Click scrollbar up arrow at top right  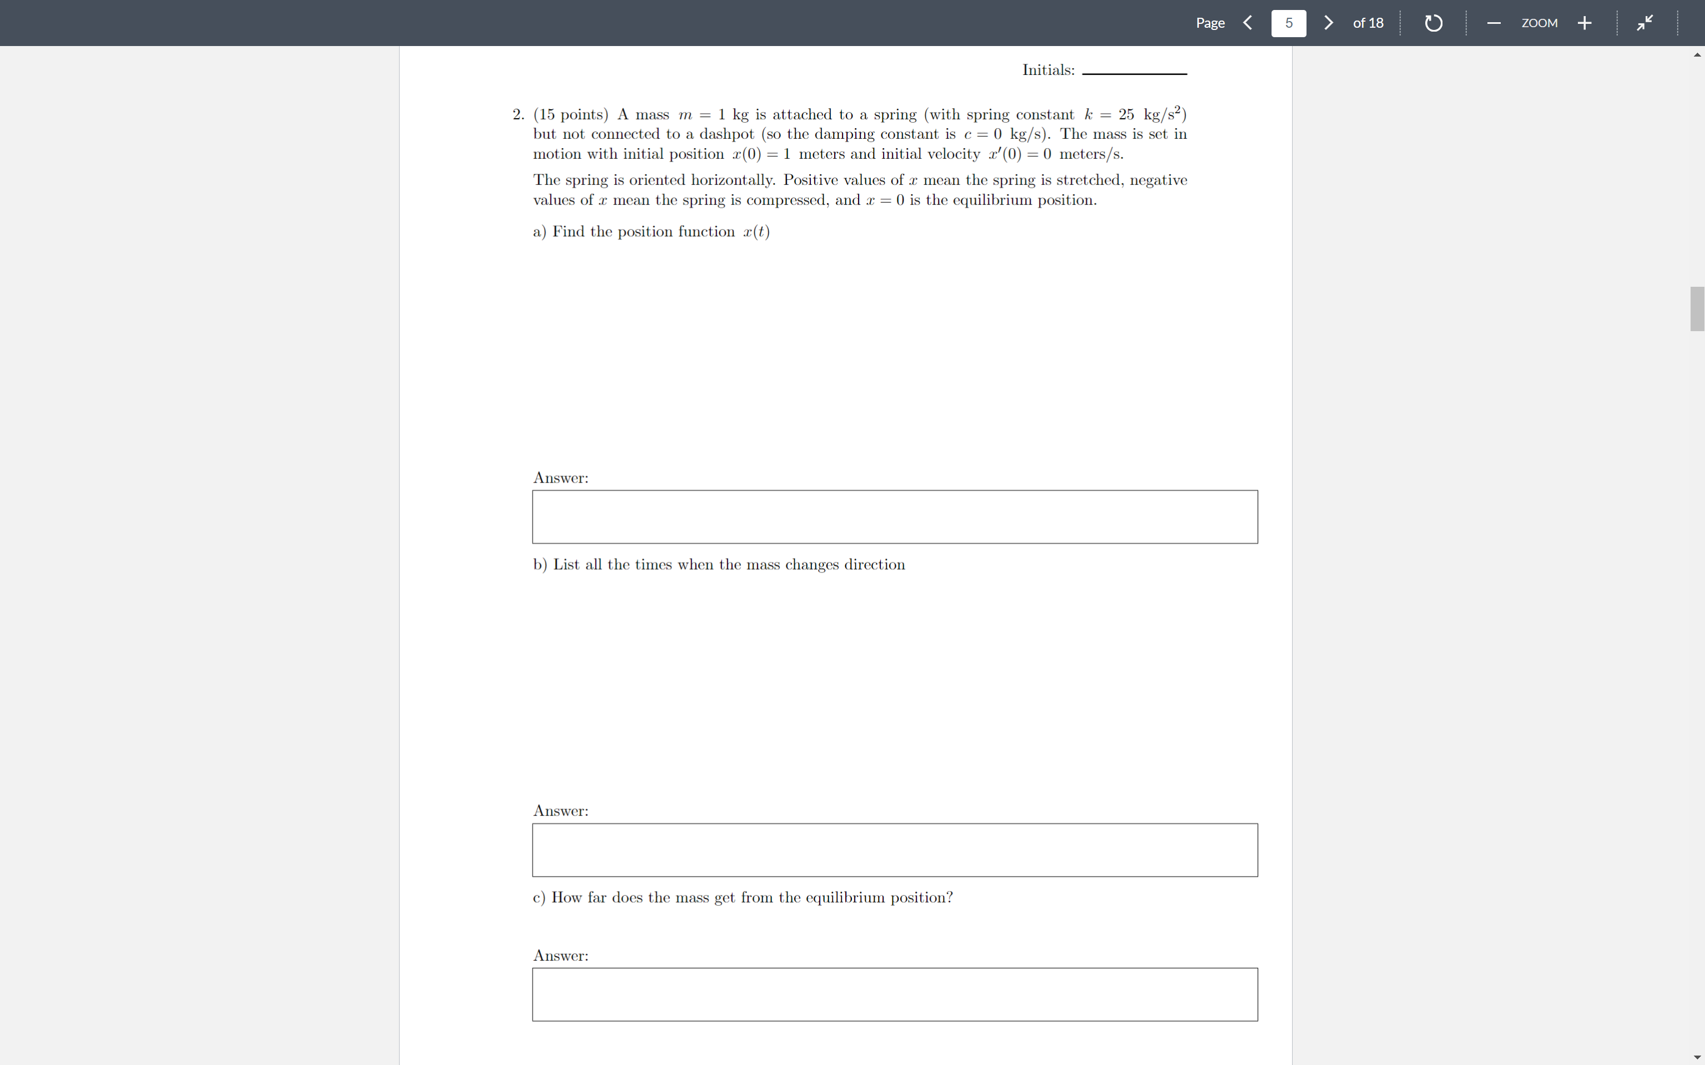[x=1697, y=55]
